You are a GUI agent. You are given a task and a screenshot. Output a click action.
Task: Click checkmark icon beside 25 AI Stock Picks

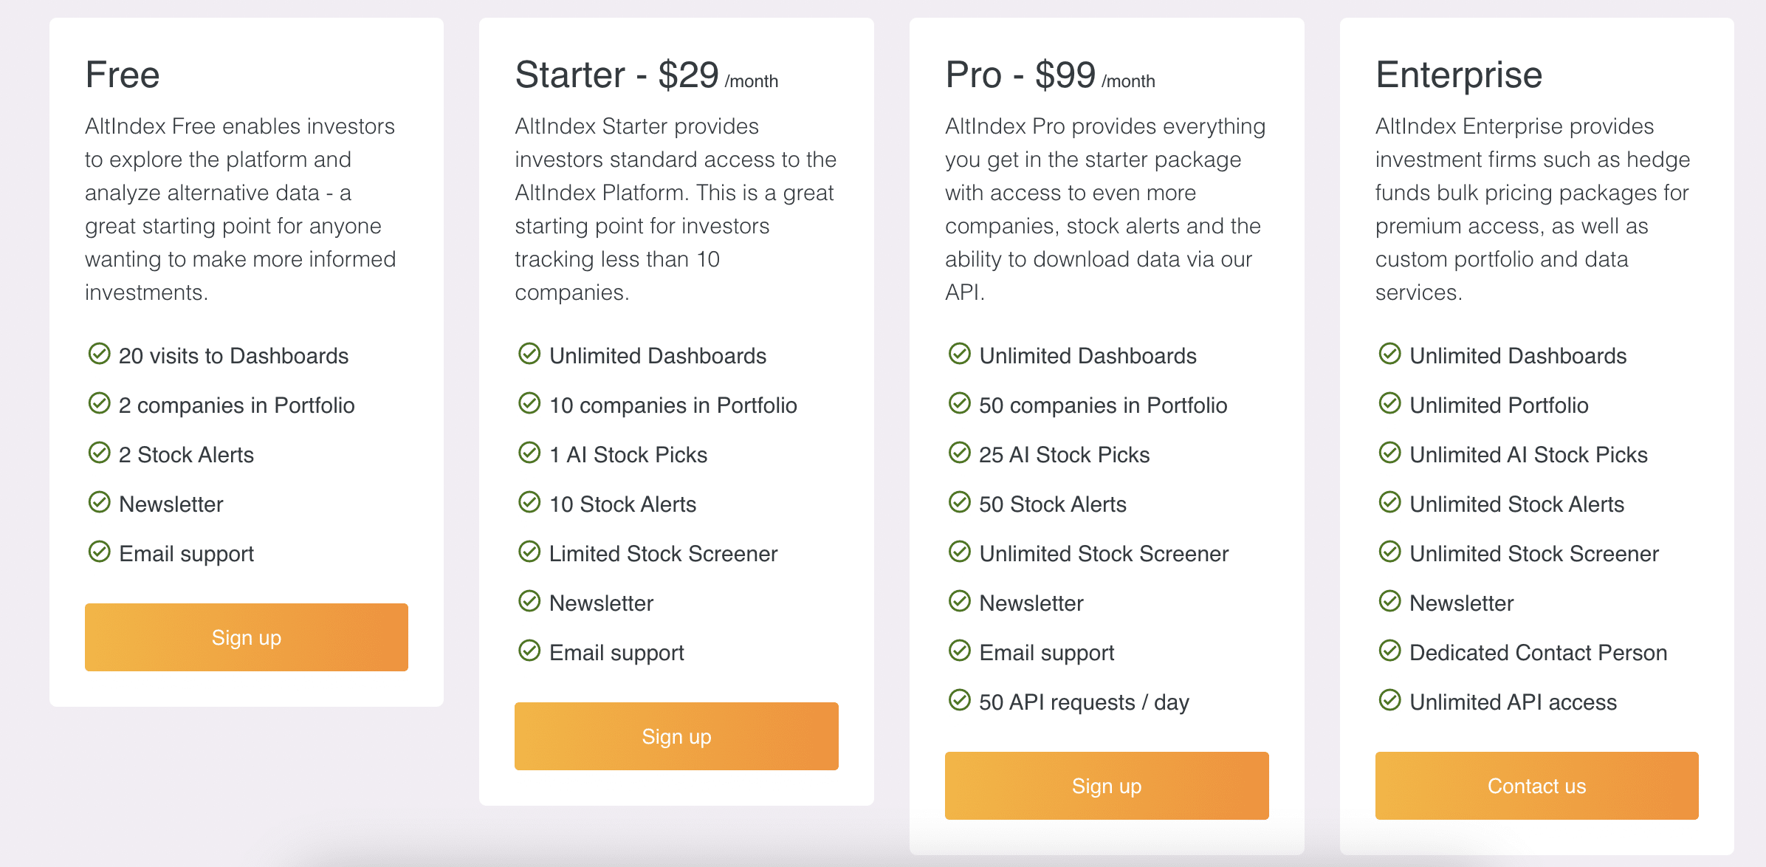pyautogui.click(x=959, y=453)
